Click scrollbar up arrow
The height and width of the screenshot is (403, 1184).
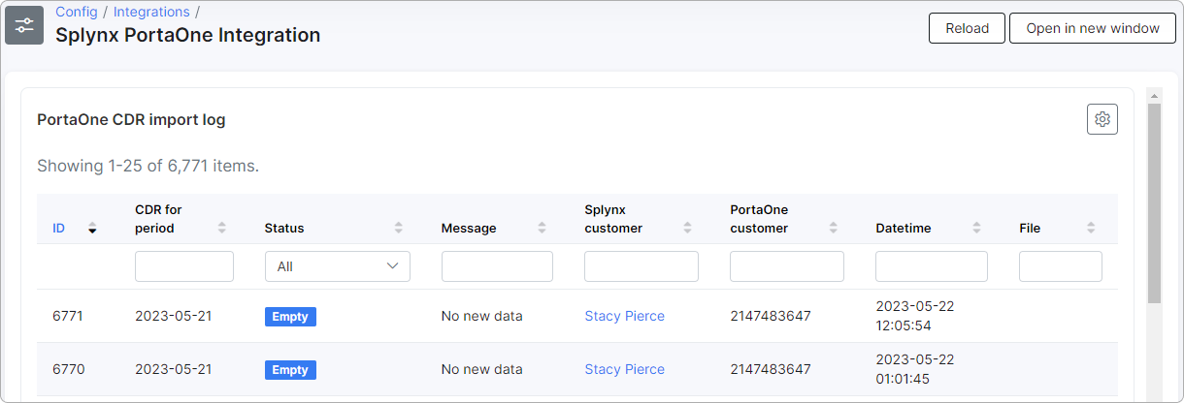(1154, 95)
